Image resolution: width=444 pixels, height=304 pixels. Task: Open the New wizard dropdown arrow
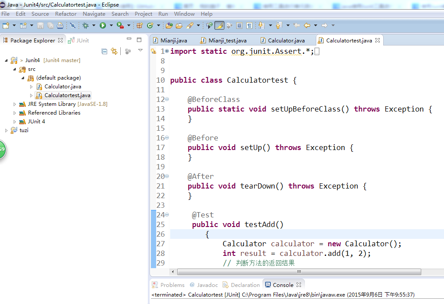click(14, 25)
